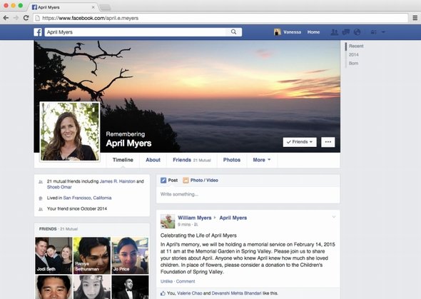
Task: Open the three-dot profile actions button
Action: coord(328,142)
